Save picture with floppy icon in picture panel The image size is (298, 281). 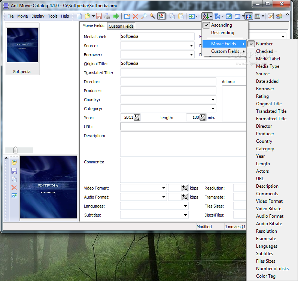(14, 171)
